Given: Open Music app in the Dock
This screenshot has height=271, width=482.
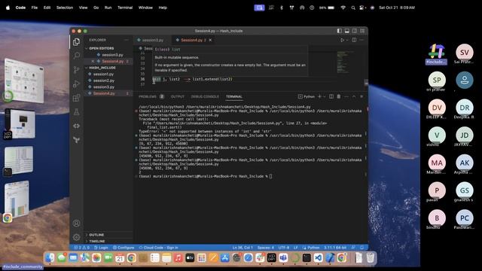Looking at the screenshot, I should click(x=178, y=257).
